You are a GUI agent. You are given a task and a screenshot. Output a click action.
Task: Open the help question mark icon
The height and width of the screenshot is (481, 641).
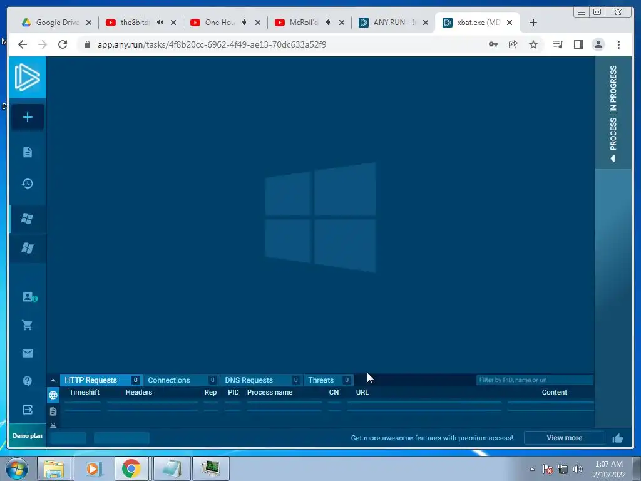[28, 381]
